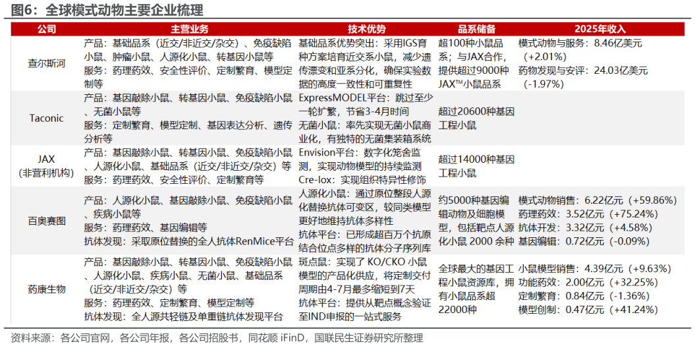Click the company name Taconic

47,119
